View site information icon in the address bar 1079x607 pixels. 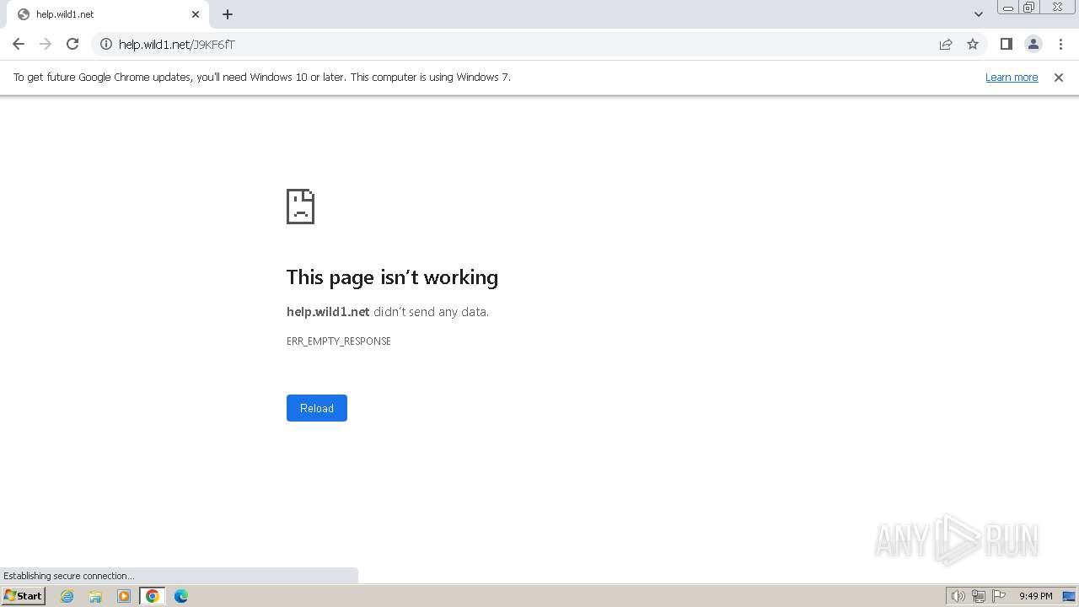[106, 44]
